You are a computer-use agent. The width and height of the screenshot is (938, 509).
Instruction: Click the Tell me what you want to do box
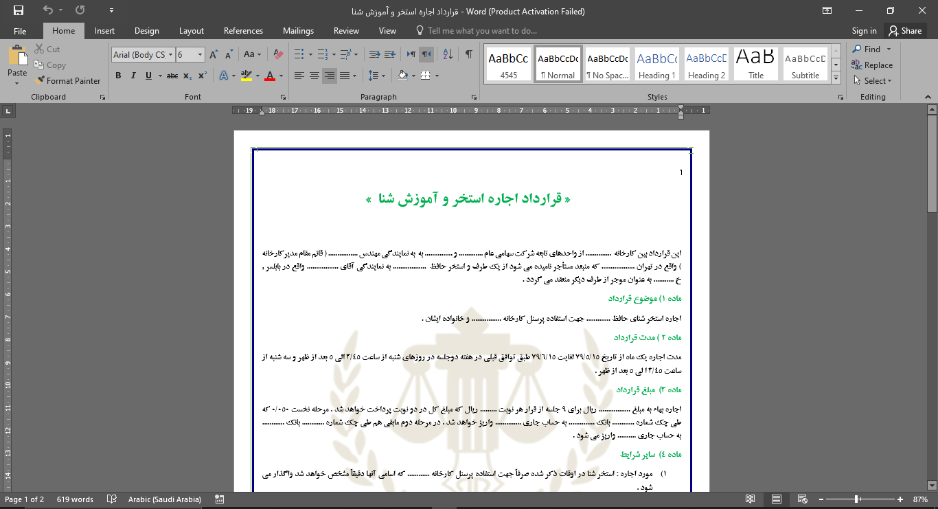coord(482,31)
